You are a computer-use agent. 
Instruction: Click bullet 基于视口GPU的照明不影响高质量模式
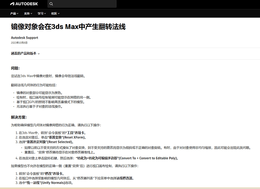tap(51, 102)
